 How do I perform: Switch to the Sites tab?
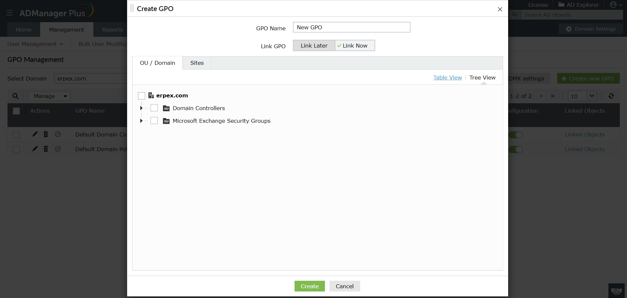[197, 63]
